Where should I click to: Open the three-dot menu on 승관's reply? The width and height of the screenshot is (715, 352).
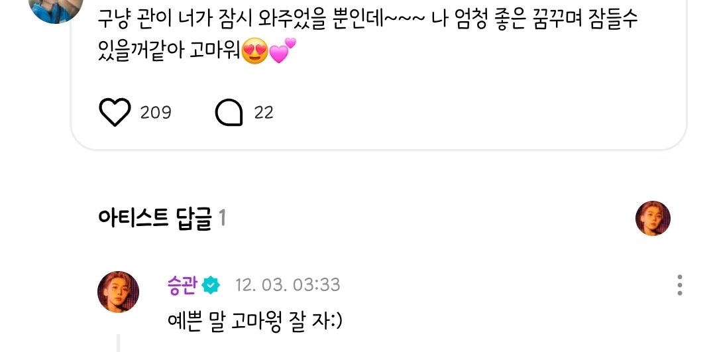[679, 285]
